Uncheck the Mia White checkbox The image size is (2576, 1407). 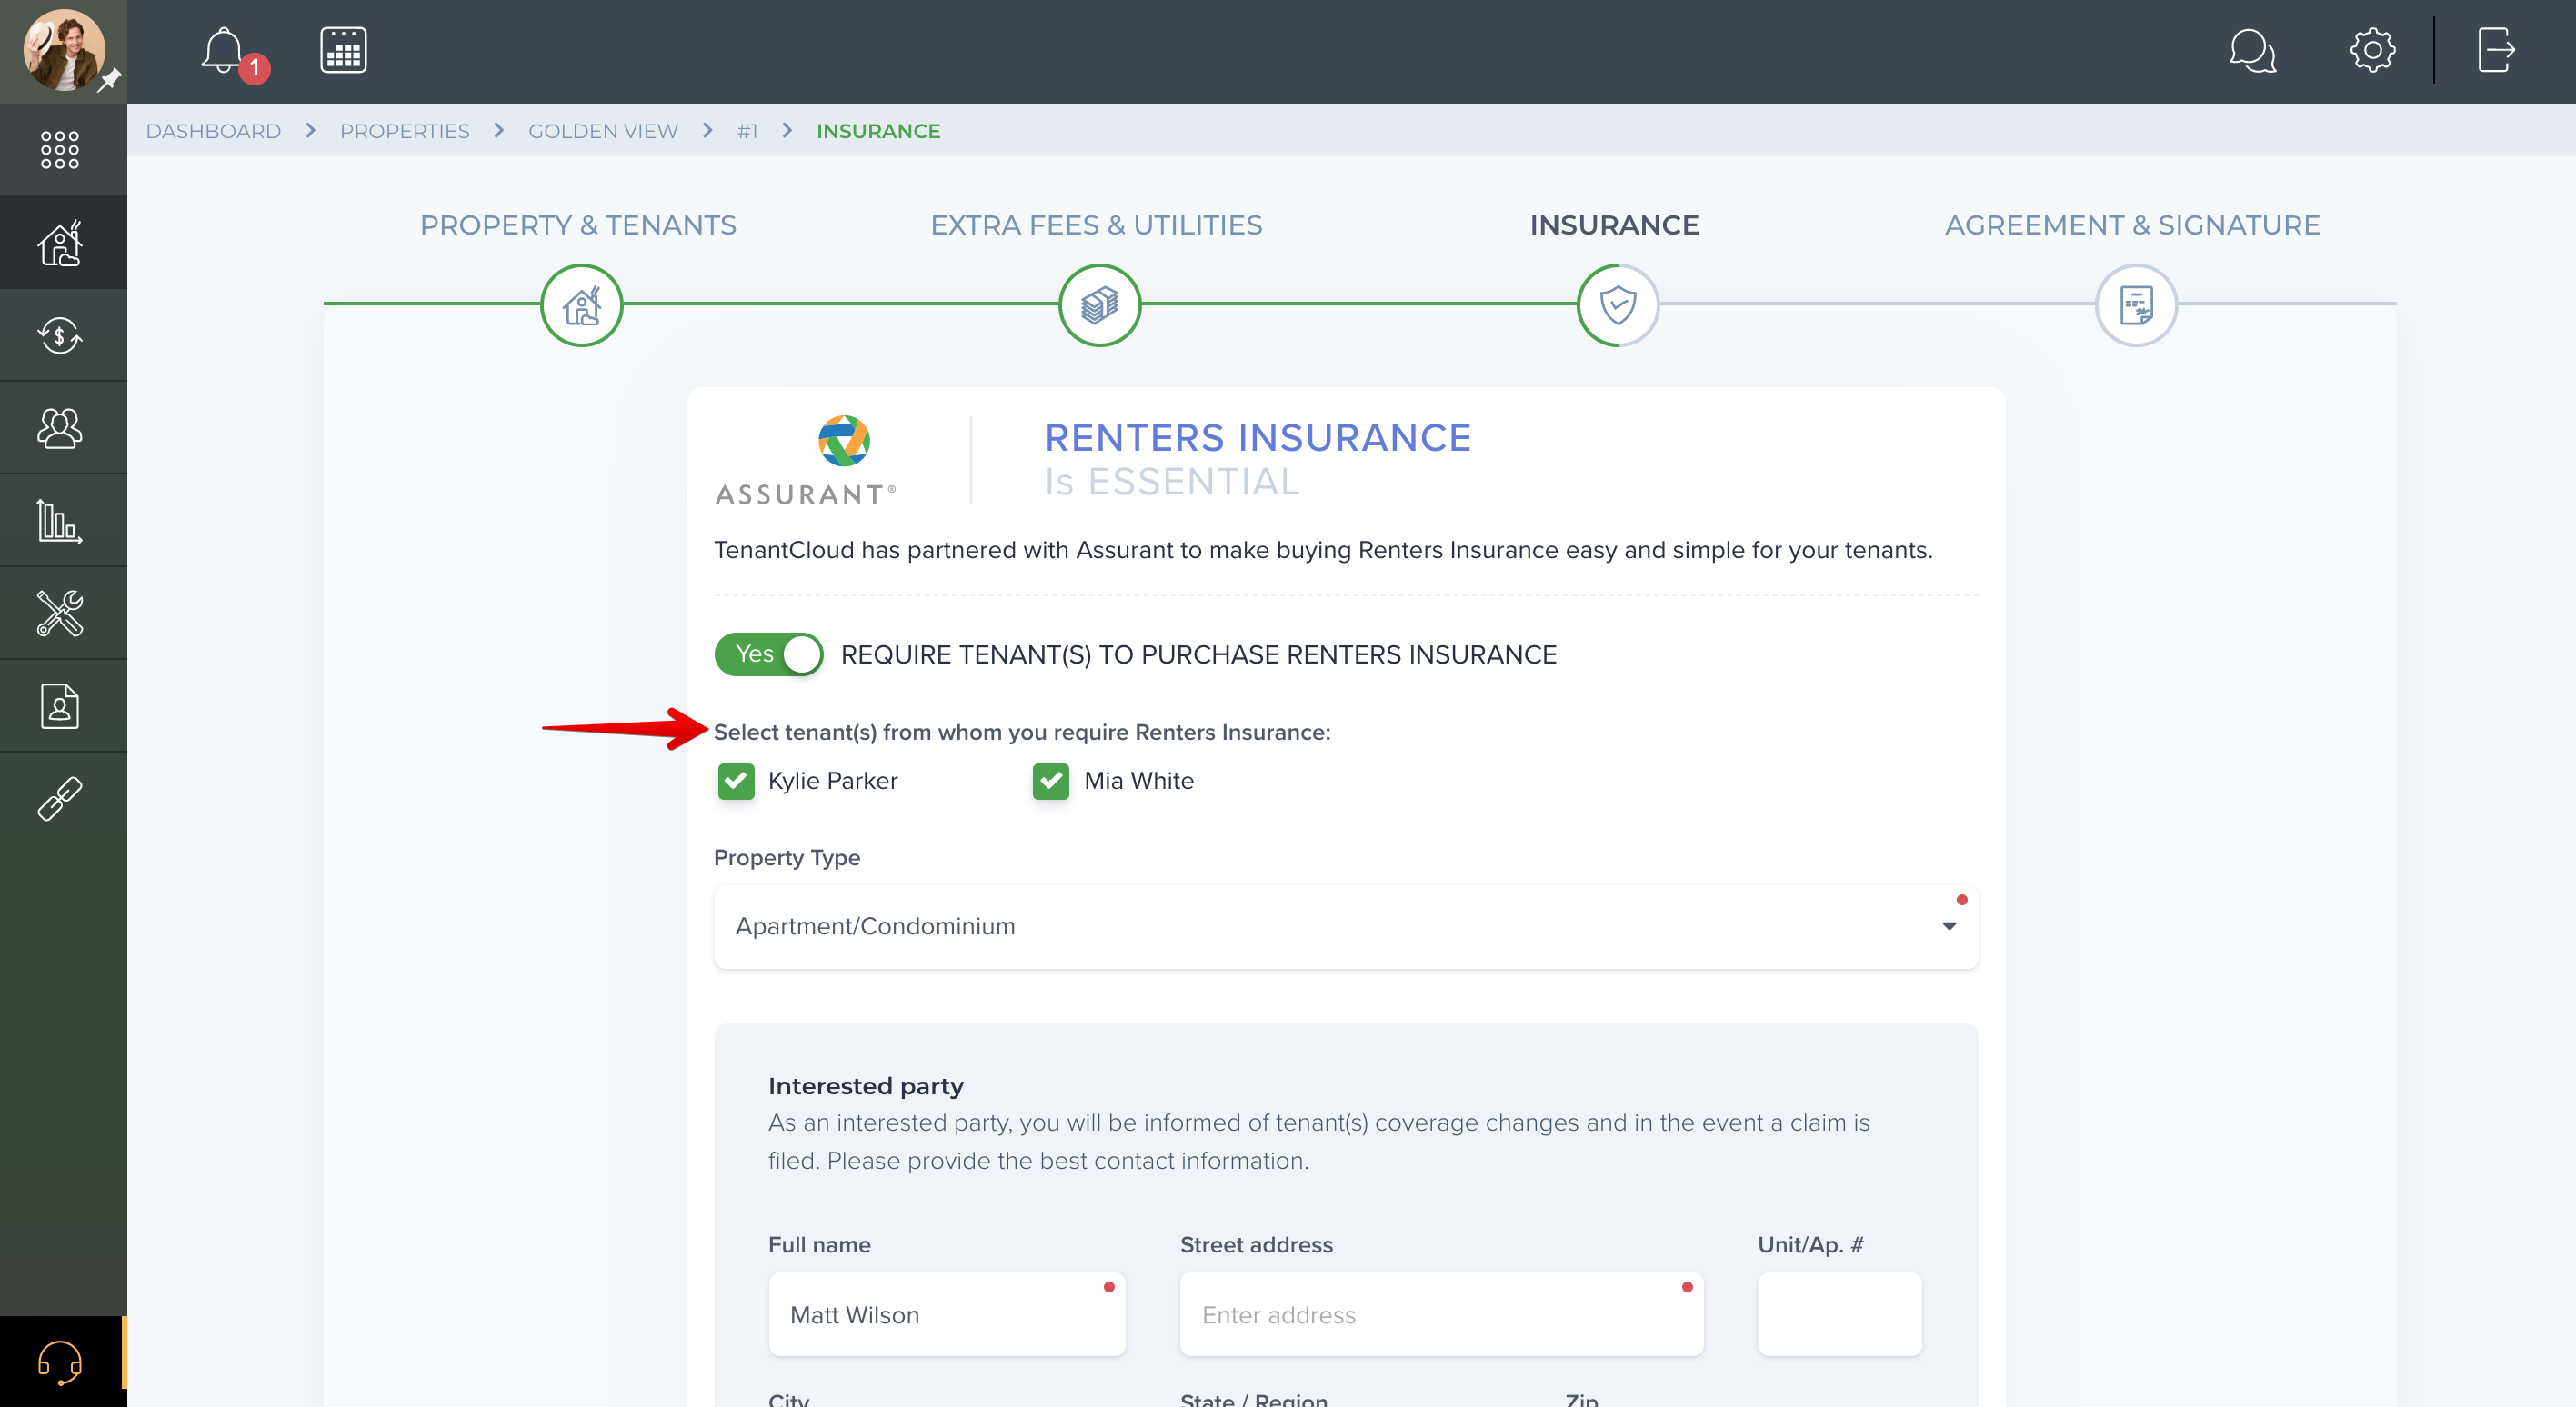click(1051, 782)
